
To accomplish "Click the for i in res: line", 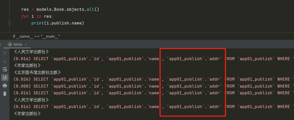I will tap(37, 16).
